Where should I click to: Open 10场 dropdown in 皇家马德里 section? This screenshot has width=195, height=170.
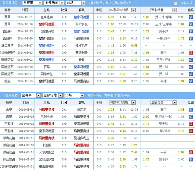pos(76,3)
